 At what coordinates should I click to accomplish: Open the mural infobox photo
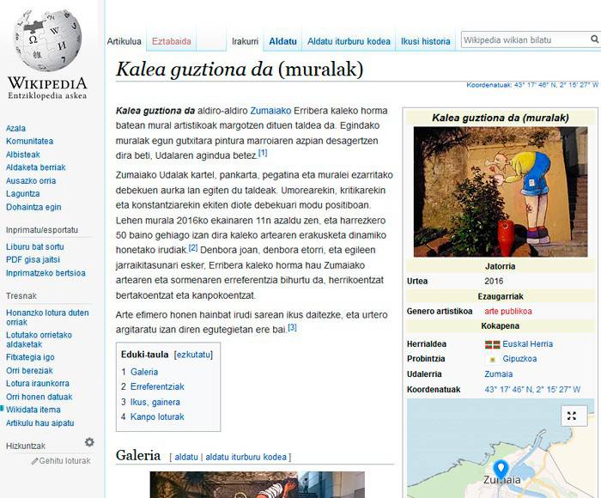(x=501, y=191)
